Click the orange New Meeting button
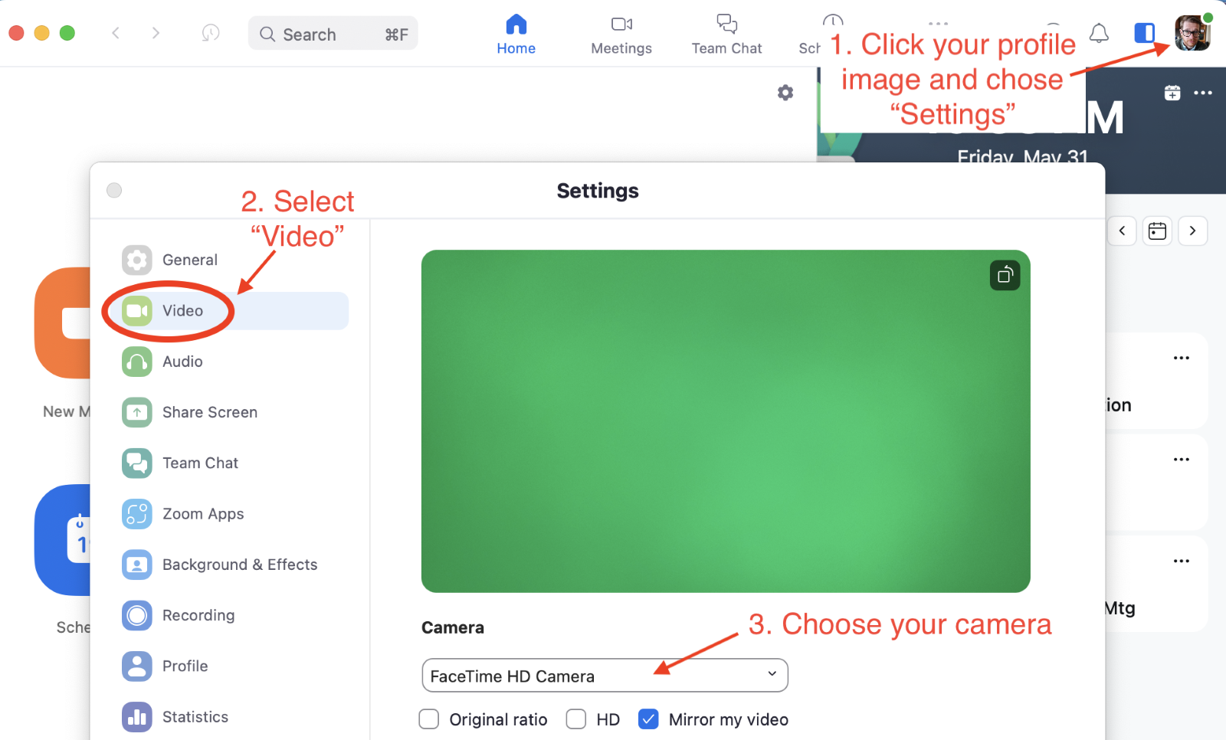 point(63,323)
